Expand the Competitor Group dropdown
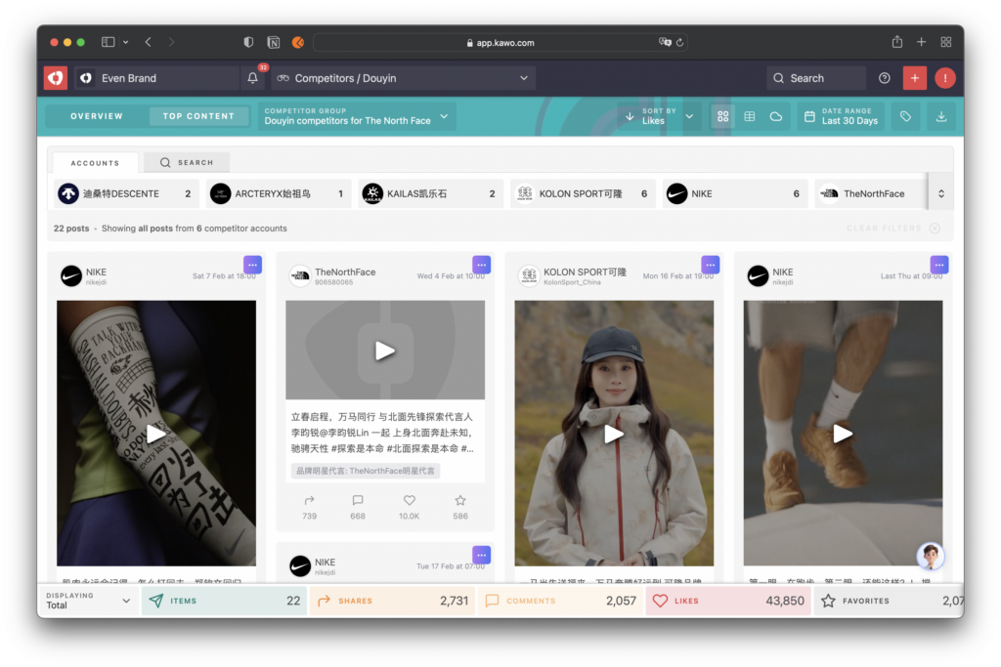 (358, 116)
